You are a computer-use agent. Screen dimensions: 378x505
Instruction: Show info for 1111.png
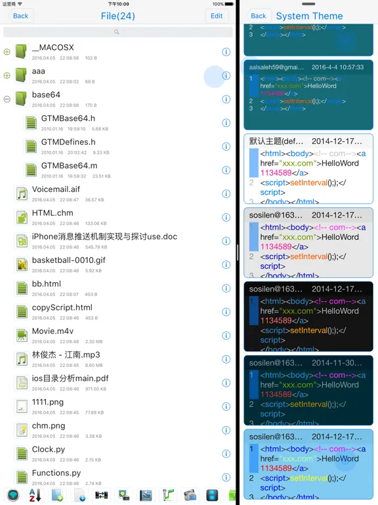click(226, 406)
